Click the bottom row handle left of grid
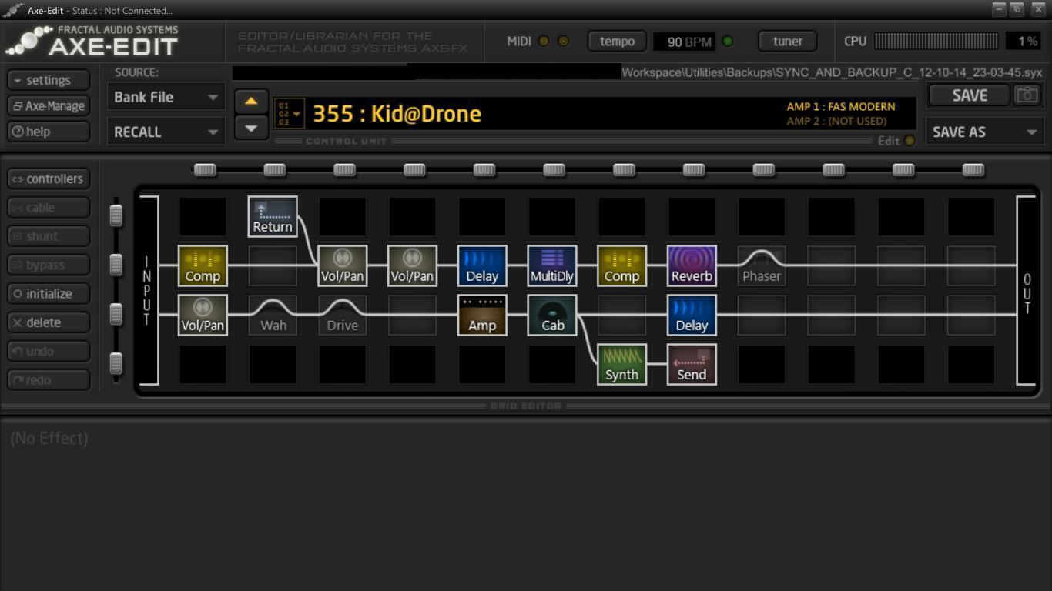 tap(116, 362)
